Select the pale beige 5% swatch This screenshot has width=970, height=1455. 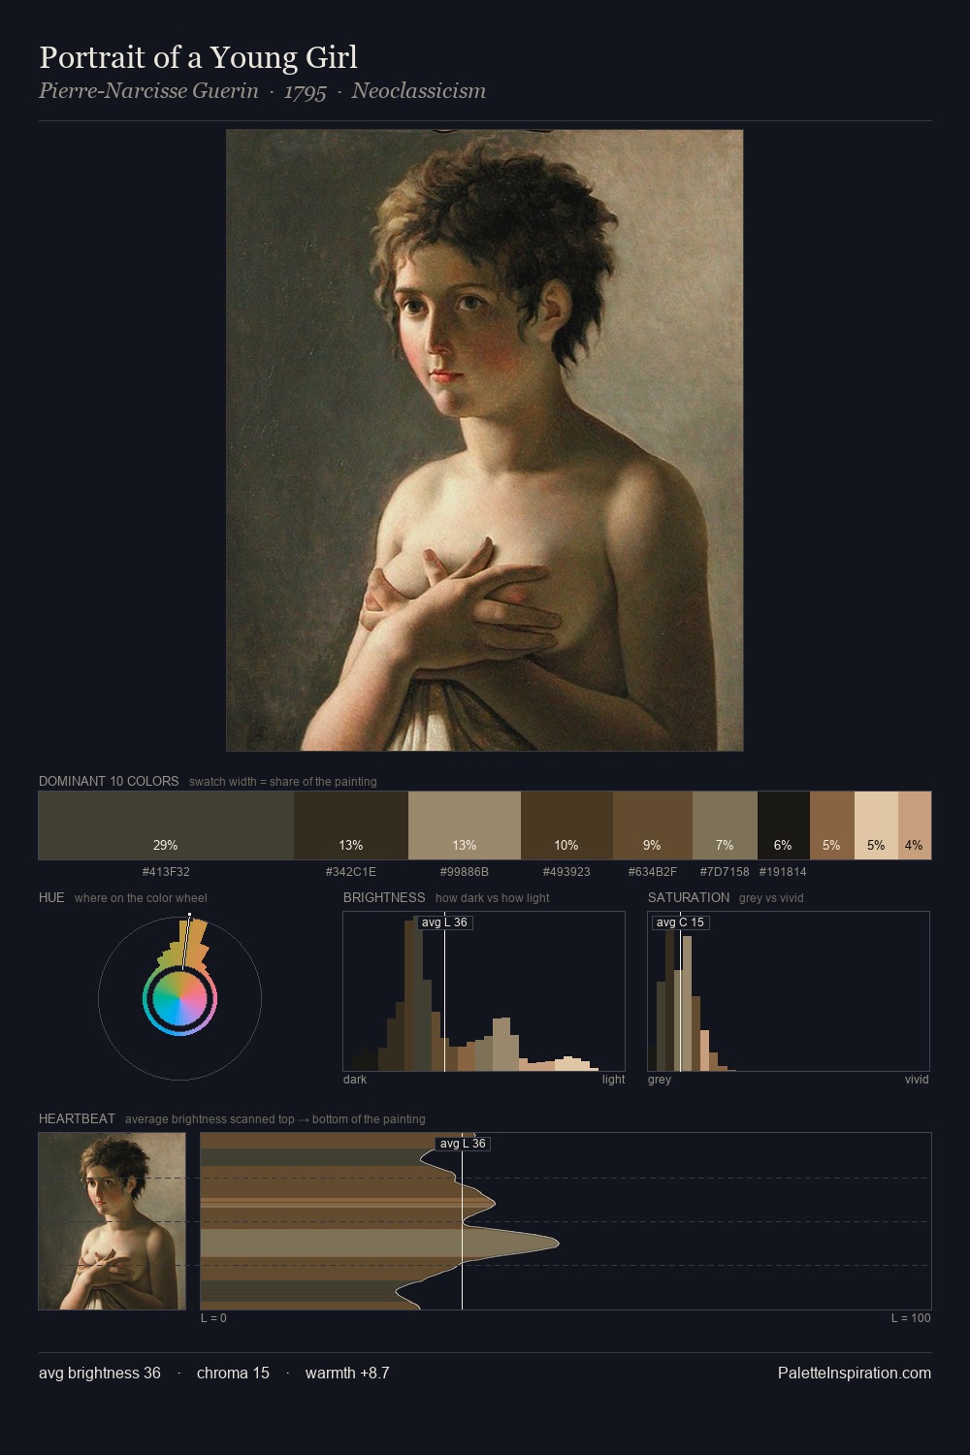[x=876, y=825]
